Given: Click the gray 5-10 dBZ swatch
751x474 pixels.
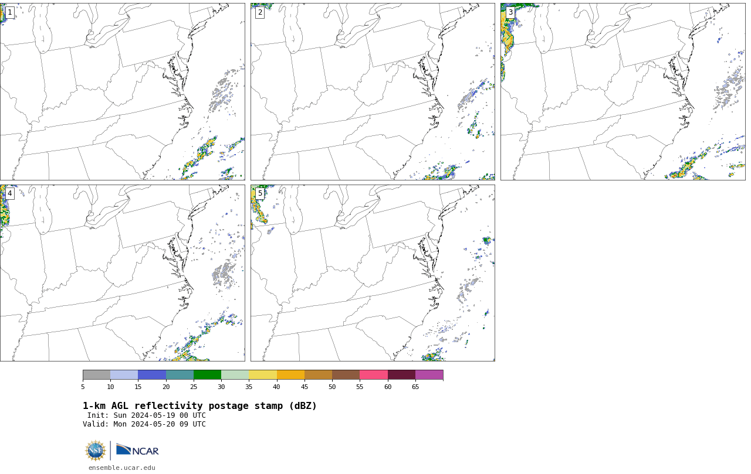Looking at the screenshot, I should pos(96,375).
